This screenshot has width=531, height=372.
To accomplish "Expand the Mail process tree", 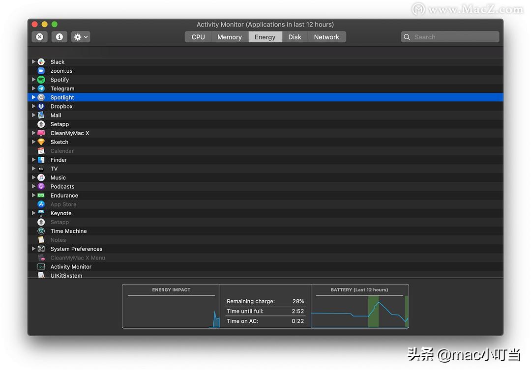I will click(32, 115).
